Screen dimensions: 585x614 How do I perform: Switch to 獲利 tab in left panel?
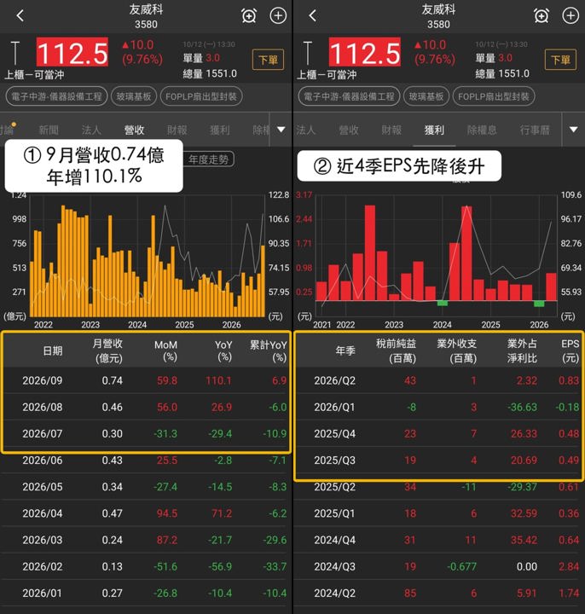tap(220, 130)
